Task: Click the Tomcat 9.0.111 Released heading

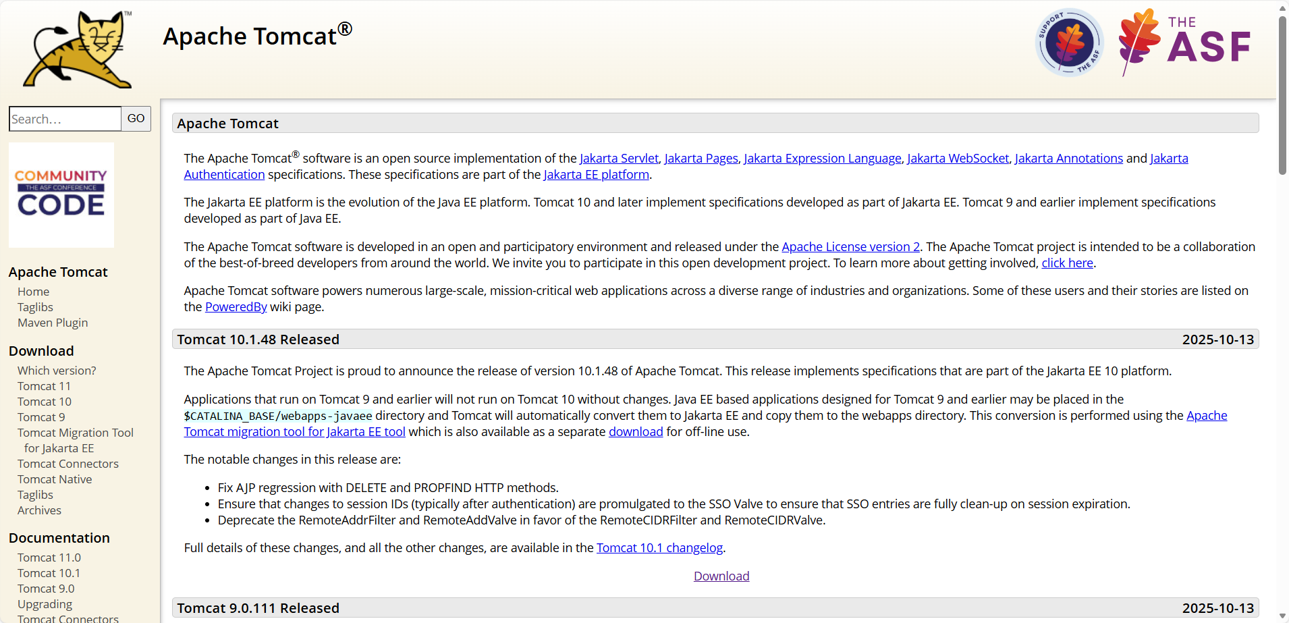Action: 258,608
